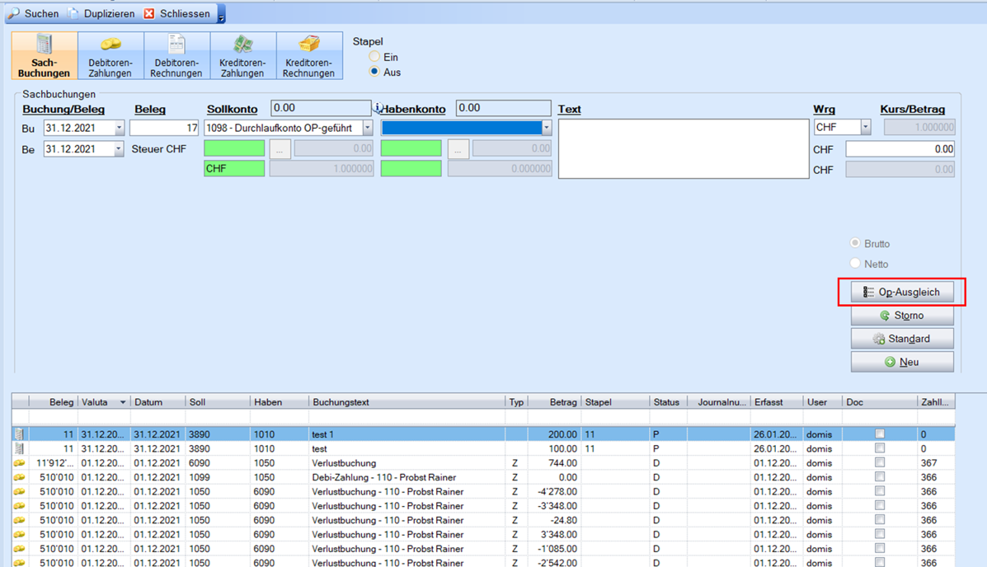Image resolution: width=987 pixels, height=567 pixels.
Task: Tick Doc checkbox in 'test 1' row
Action: click(880, 434)
